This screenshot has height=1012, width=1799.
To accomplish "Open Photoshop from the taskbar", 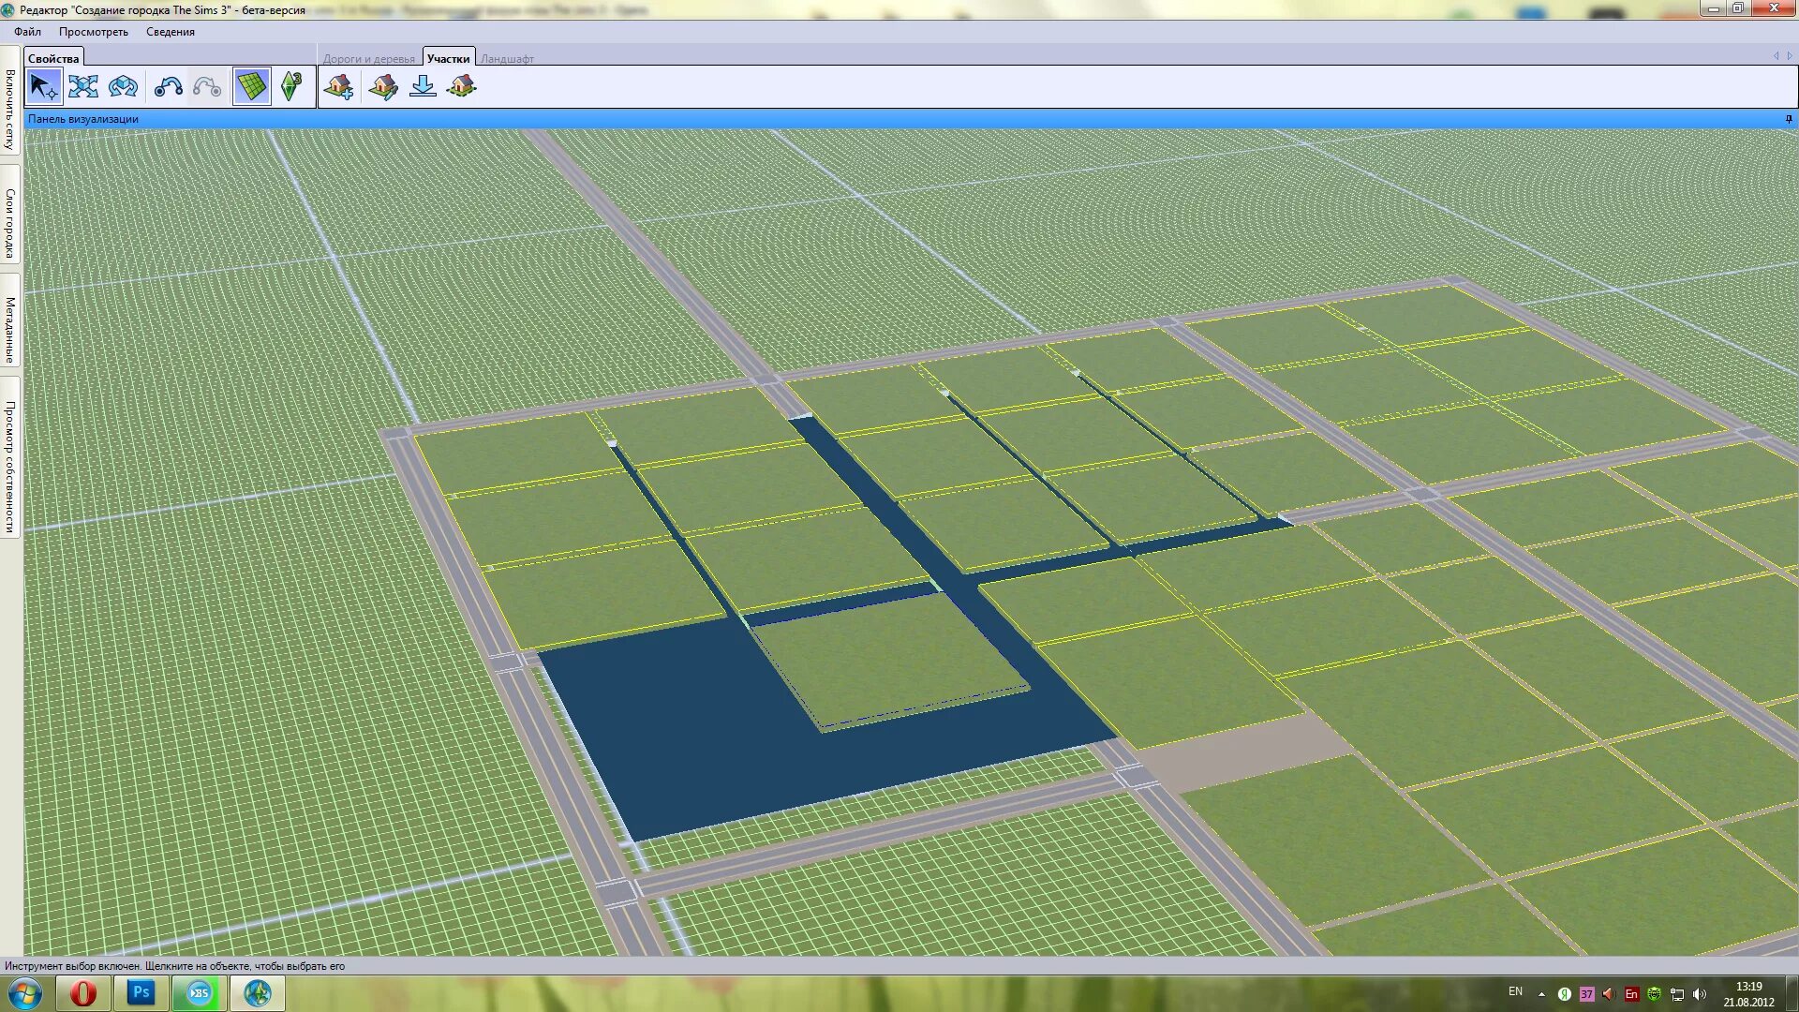I will (141, 993).
